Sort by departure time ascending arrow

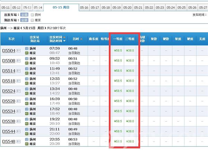point(64,36)
